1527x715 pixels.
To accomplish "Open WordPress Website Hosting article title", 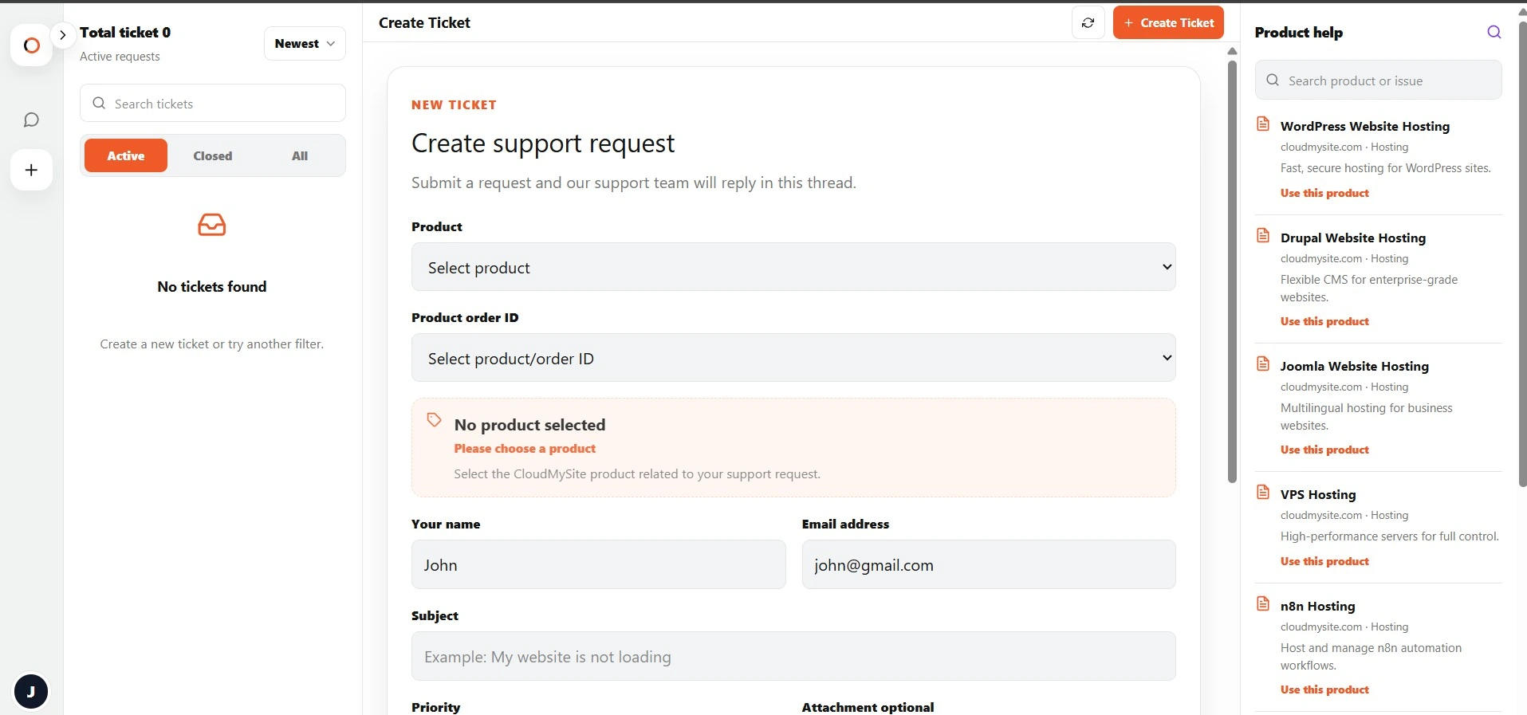I will coord(1364,126).
